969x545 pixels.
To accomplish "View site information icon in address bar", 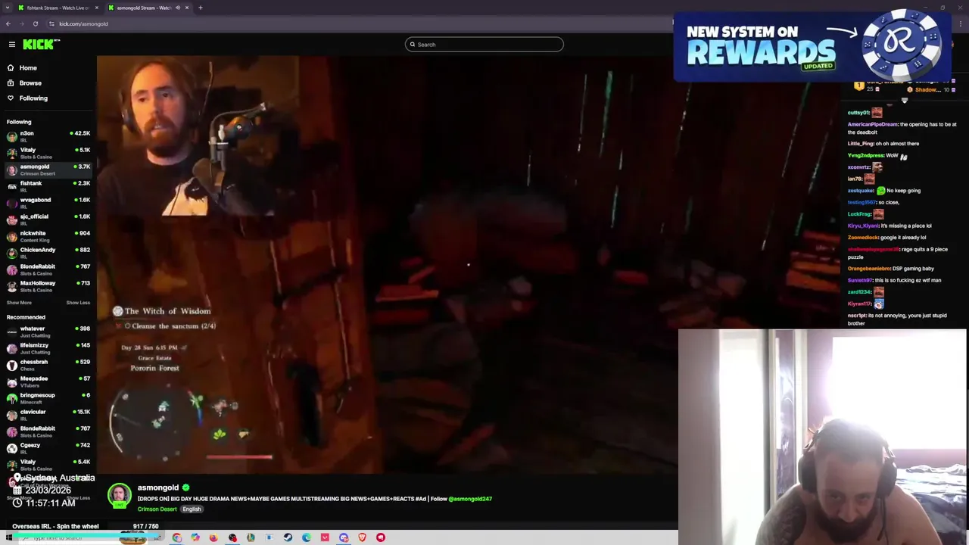I will pos(51,23).
